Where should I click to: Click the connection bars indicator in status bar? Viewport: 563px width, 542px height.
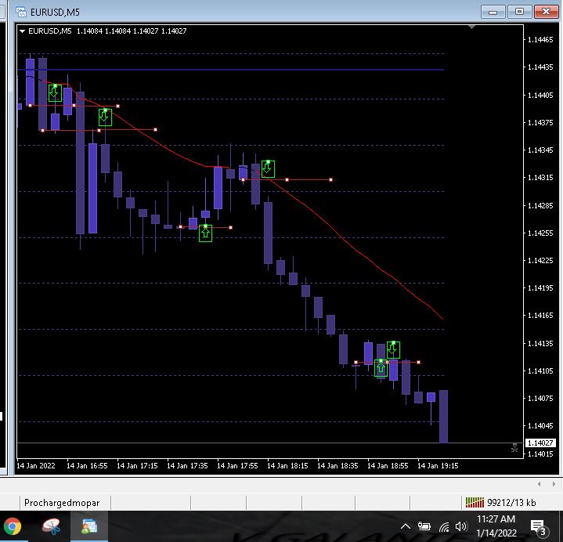475,503
